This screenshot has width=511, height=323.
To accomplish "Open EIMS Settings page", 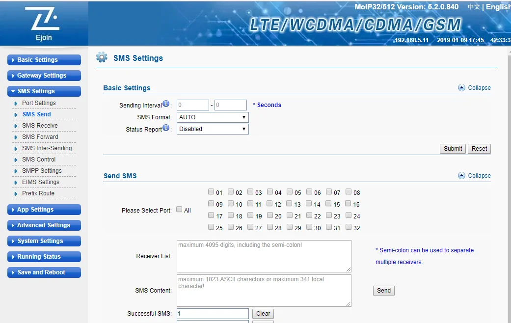I will tap(41, 182).
